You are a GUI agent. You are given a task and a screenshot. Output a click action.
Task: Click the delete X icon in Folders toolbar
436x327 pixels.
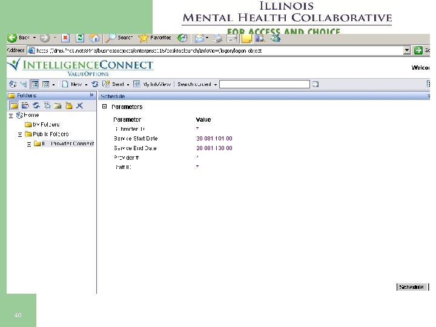[79, 105]
